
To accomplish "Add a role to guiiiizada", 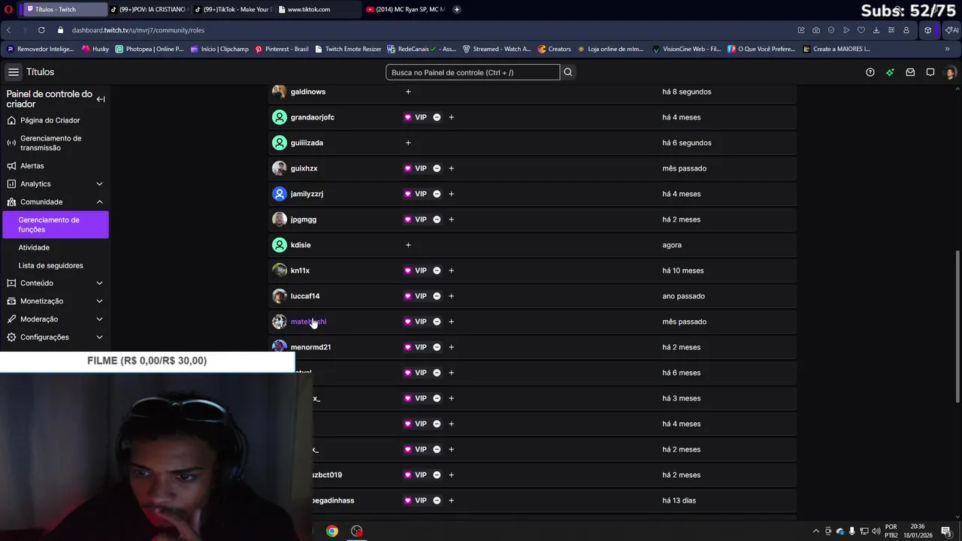I will point(408,143).
